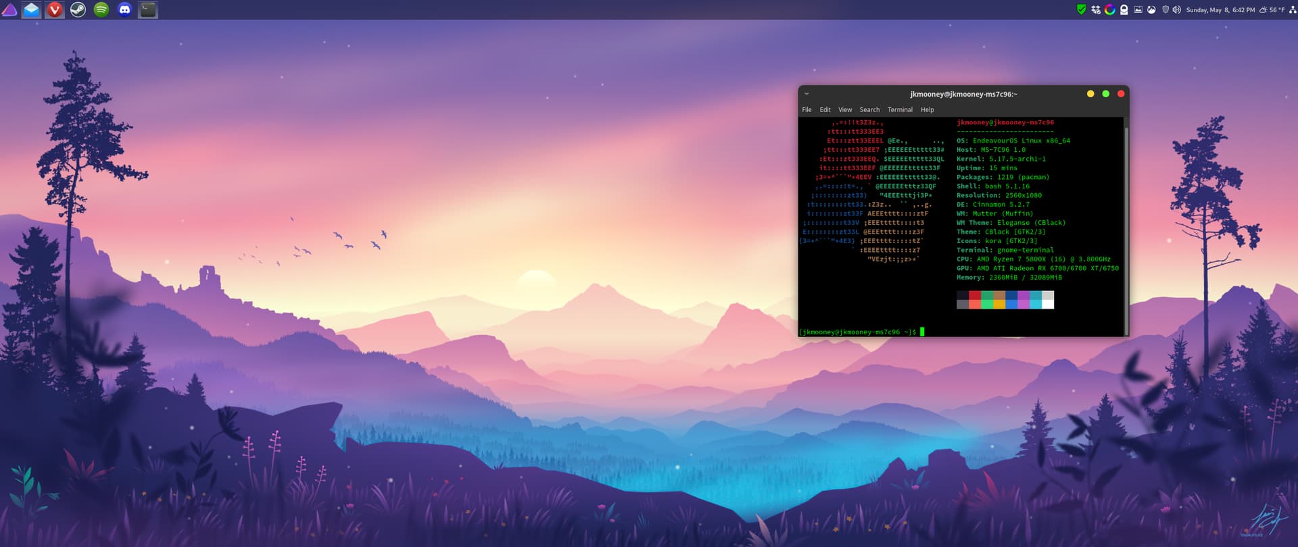Click the 'Uptime: 15 mins' line
This screenshot has height=547, width=1298.
(986, 168)
